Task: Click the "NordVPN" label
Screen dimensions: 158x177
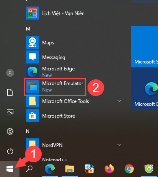Action: click(x=52, y=145)
